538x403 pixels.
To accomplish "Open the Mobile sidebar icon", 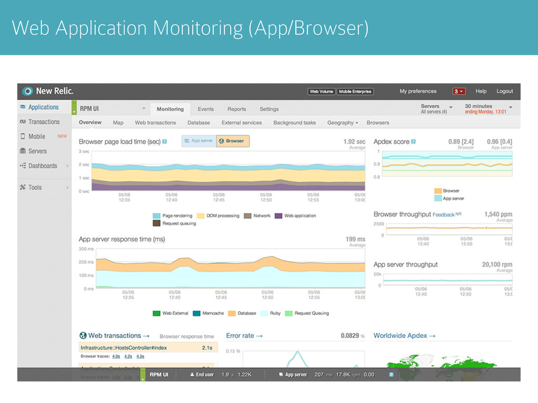I will pyautogui.click(x=23, y=136).
